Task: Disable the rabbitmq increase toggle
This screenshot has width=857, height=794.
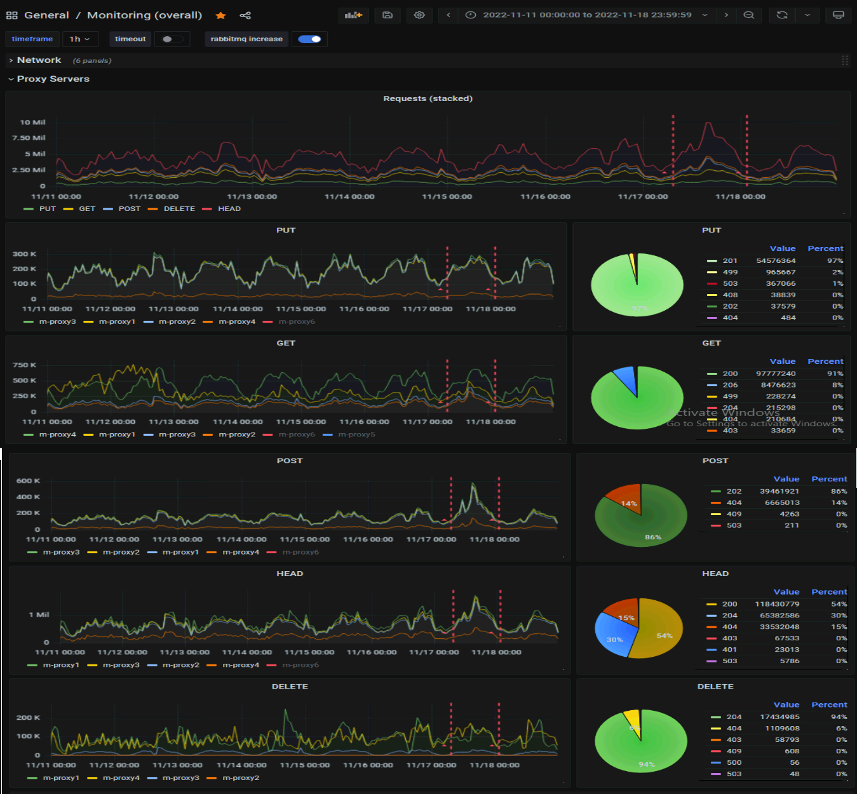Action: [x=310, y=39]
